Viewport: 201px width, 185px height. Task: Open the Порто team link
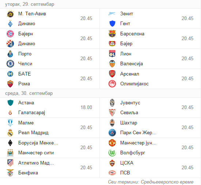point(25,54)
